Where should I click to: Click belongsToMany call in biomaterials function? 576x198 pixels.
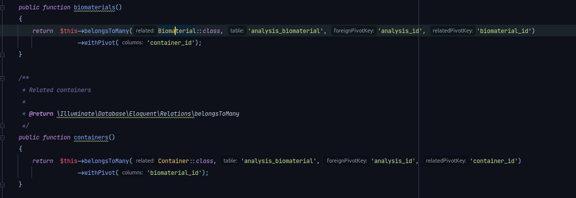click(x=106, y=31)
